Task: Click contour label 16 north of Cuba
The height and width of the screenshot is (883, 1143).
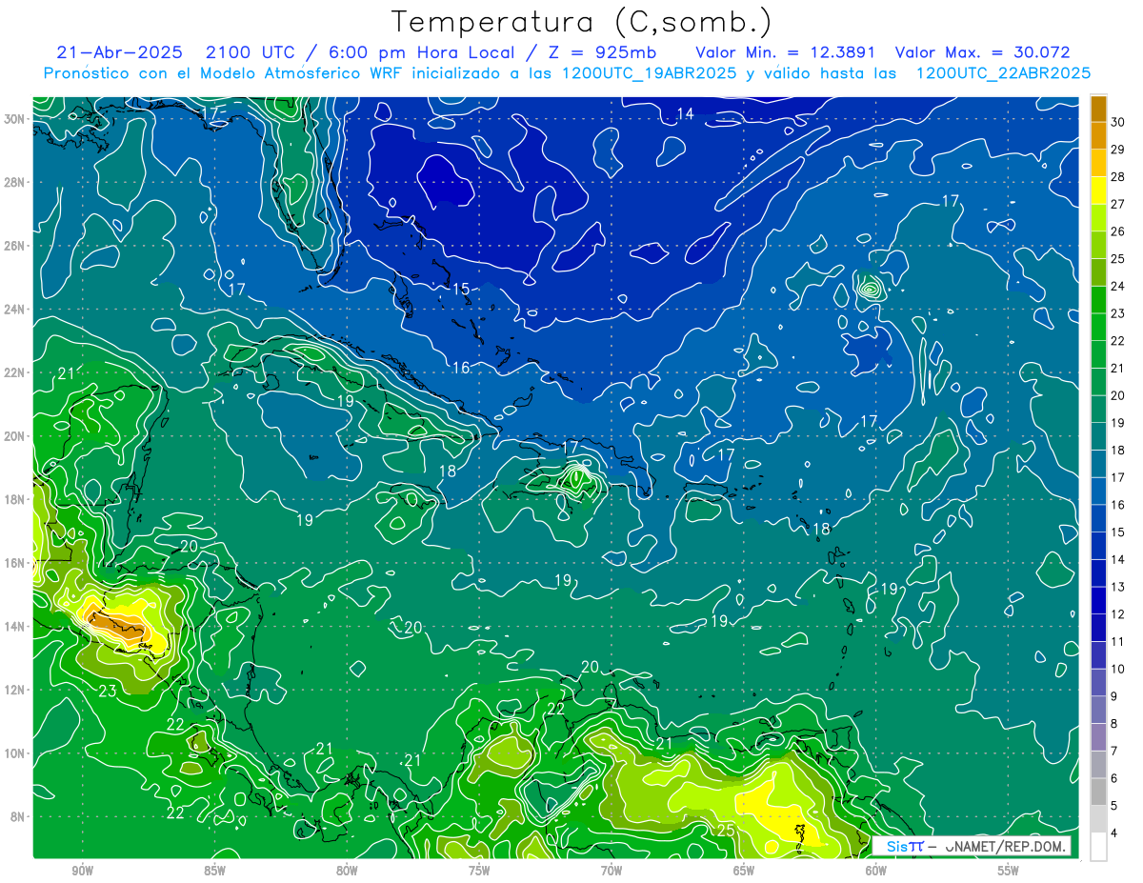Action: click(x=461, y=368)
